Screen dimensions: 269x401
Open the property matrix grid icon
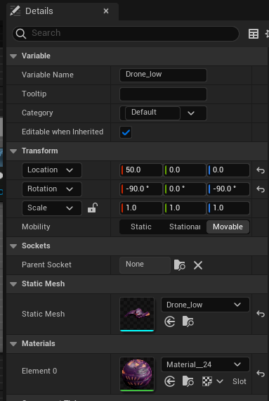pos(254,34)
